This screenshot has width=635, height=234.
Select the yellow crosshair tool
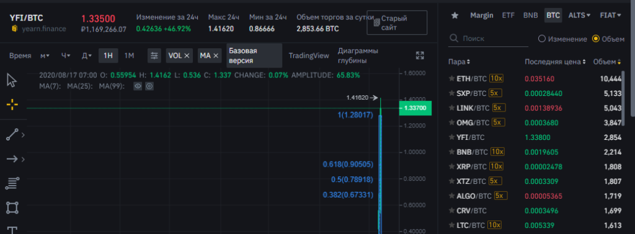tap(12, 105)
